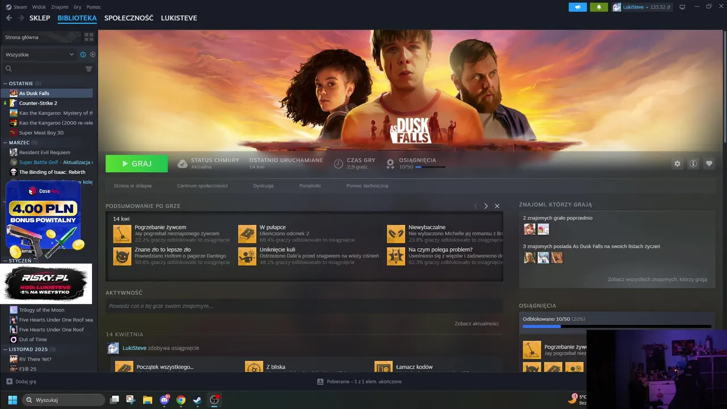Toggle the library grid view icon

pyautogui.click(x=89, y=37)
